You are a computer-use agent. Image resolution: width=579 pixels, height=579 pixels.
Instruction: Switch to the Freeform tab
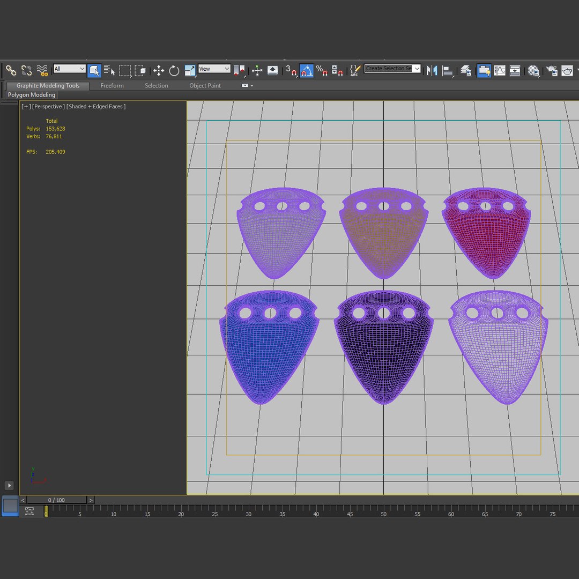point(112,86)
